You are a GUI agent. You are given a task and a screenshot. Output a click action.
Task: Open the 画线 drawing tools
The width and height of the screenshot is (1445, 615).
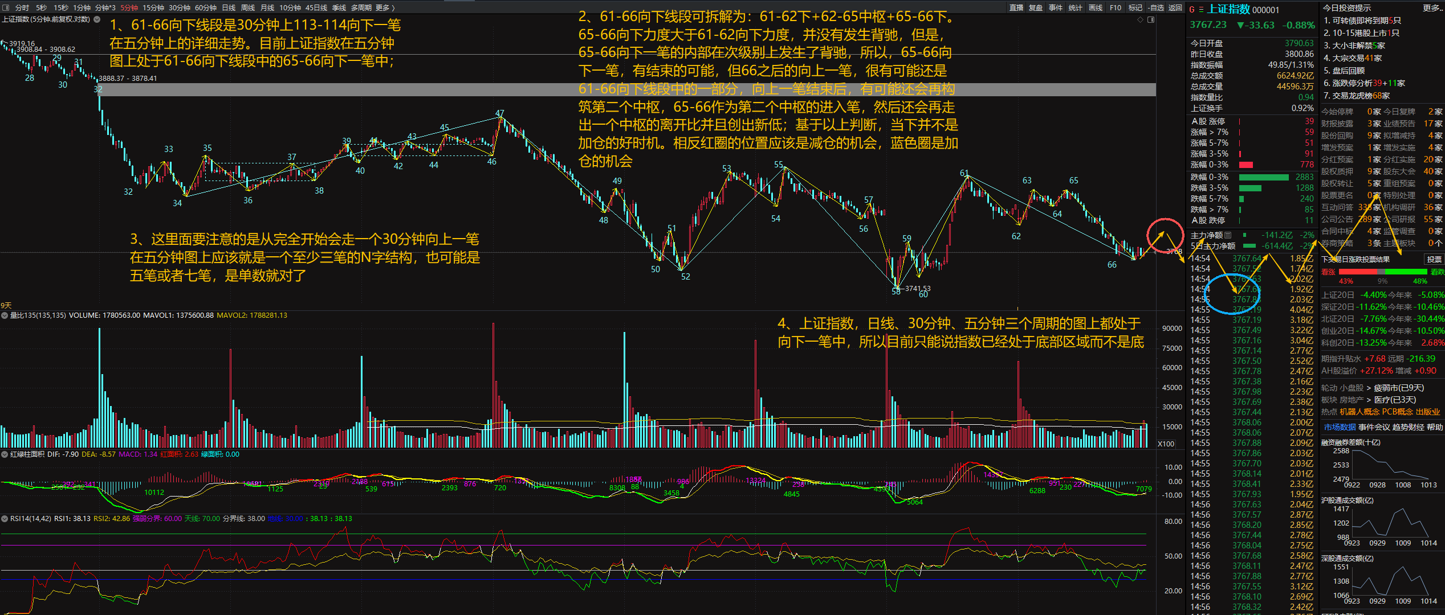click(x=1096, y=8)
